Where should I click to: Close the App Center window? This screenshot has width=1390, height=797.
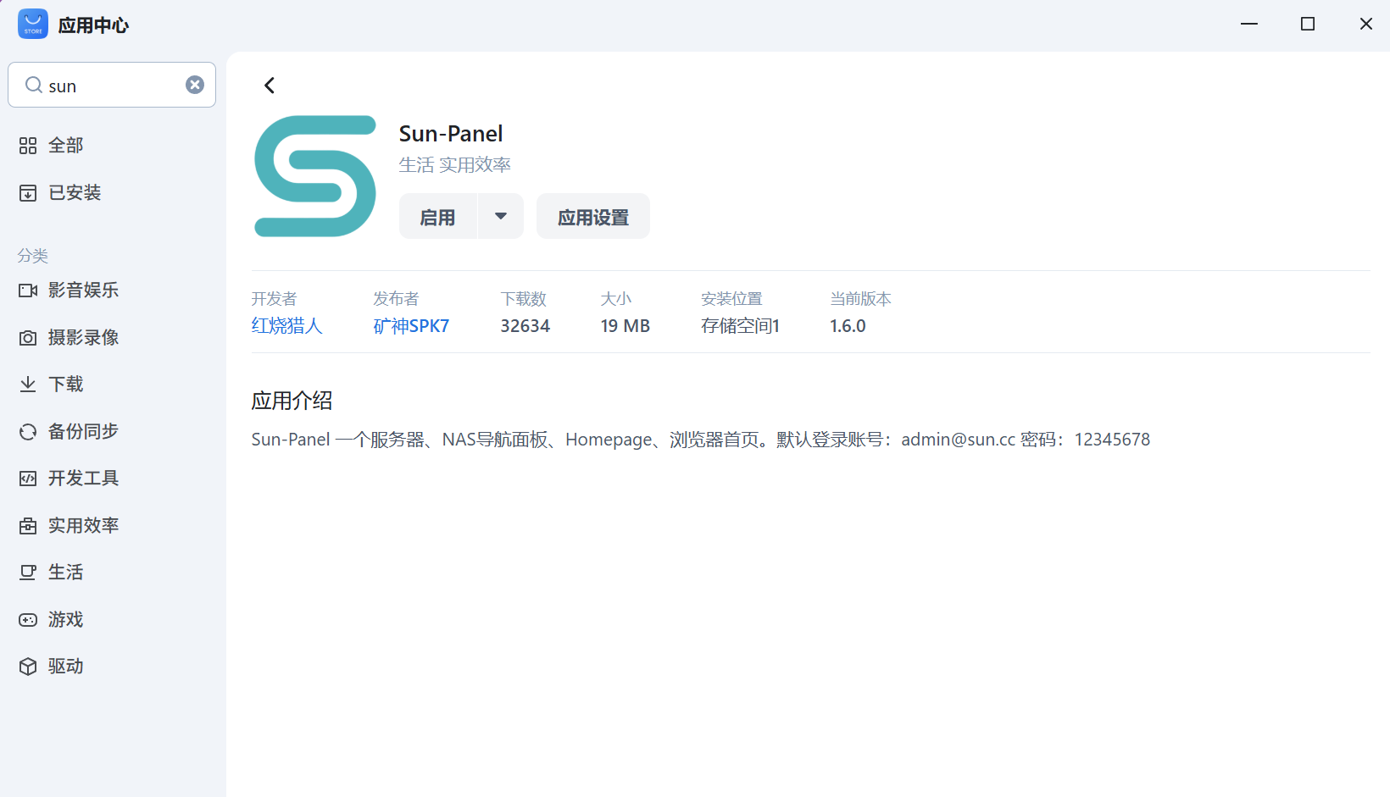tap(1366, 24)
